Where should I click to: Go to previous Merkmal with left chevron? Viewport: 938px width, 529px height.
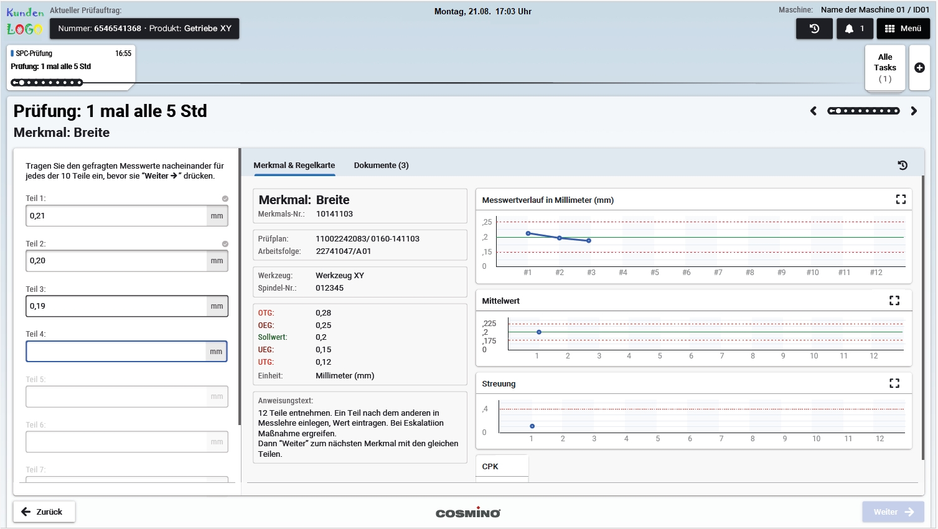tap(814, 111)
